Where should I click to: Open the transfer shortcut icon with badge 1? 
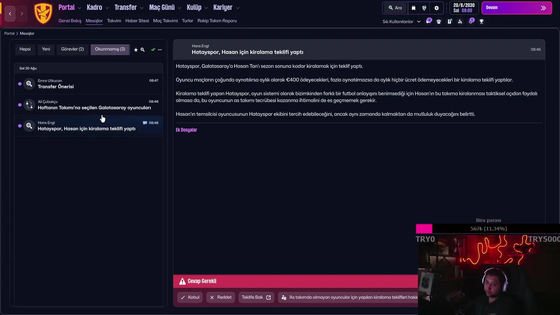[x=471, y=21]
